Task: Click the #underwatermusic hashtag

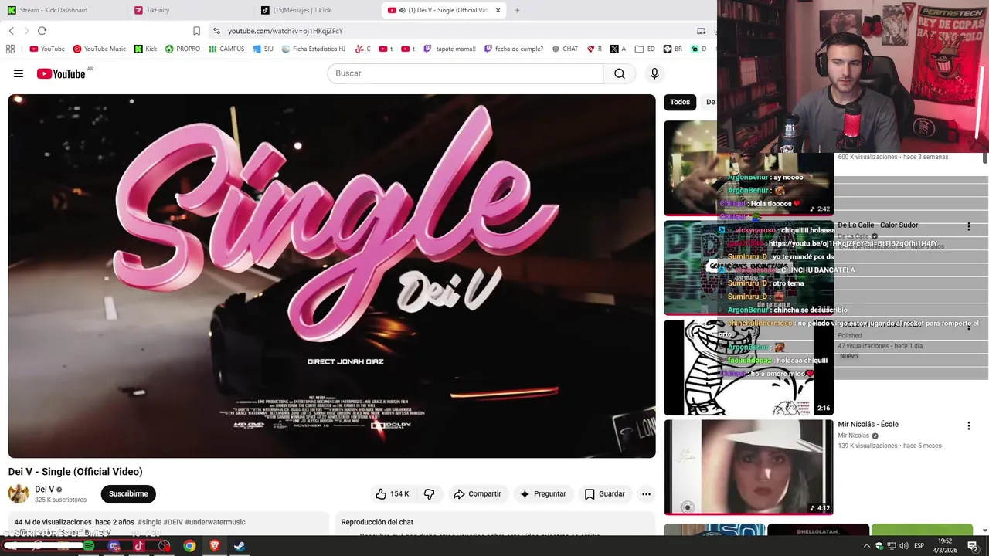Action: (x=215, y=523)
